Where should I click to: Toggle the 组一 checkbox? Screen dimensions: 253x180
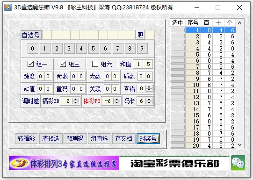[31, 64]
